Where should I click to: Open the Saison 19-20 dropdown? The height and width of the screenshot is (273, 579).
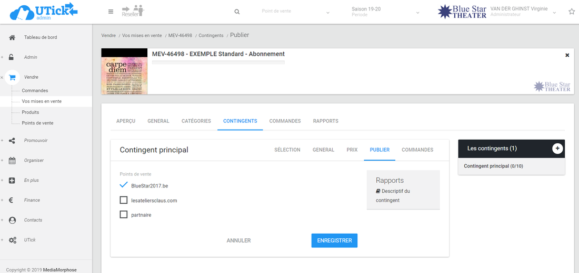pos(385,12)
